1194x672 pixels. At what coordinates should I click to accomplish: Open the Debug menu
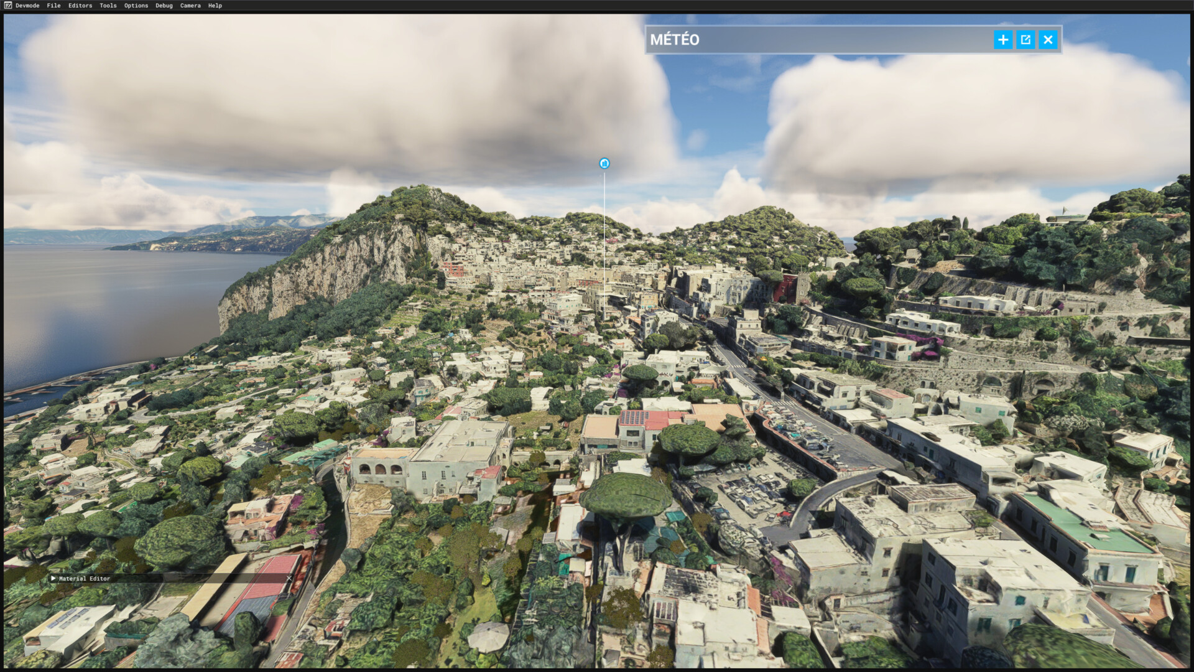tap(164, 6)
